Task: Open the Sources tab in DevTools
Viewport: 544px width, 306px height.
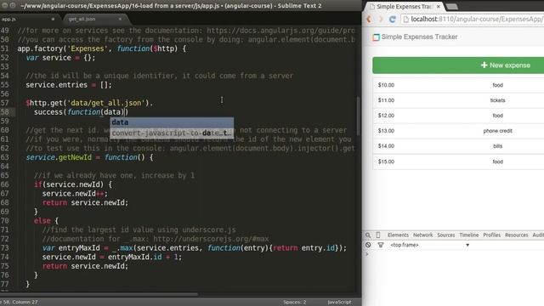Action: 445,235
